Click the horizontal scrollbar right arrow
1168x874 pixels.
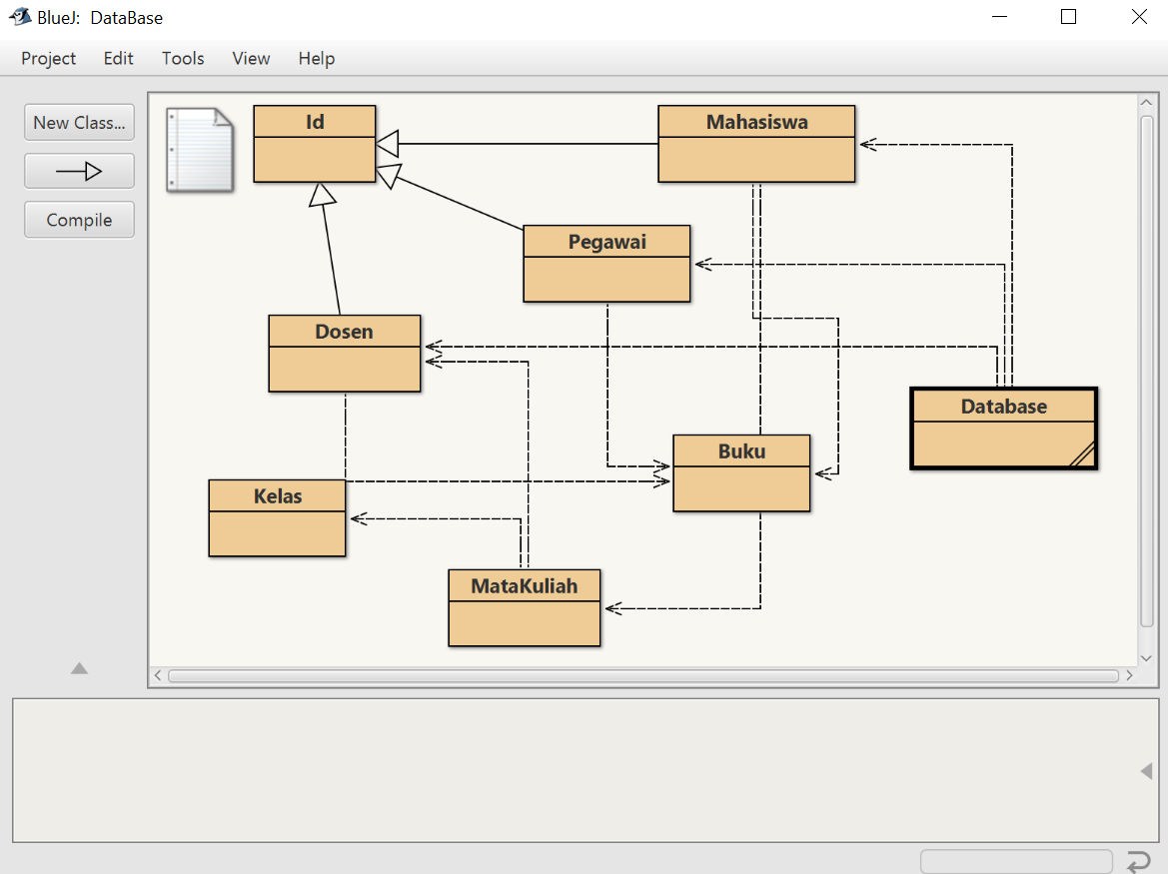coord(1129,675)
